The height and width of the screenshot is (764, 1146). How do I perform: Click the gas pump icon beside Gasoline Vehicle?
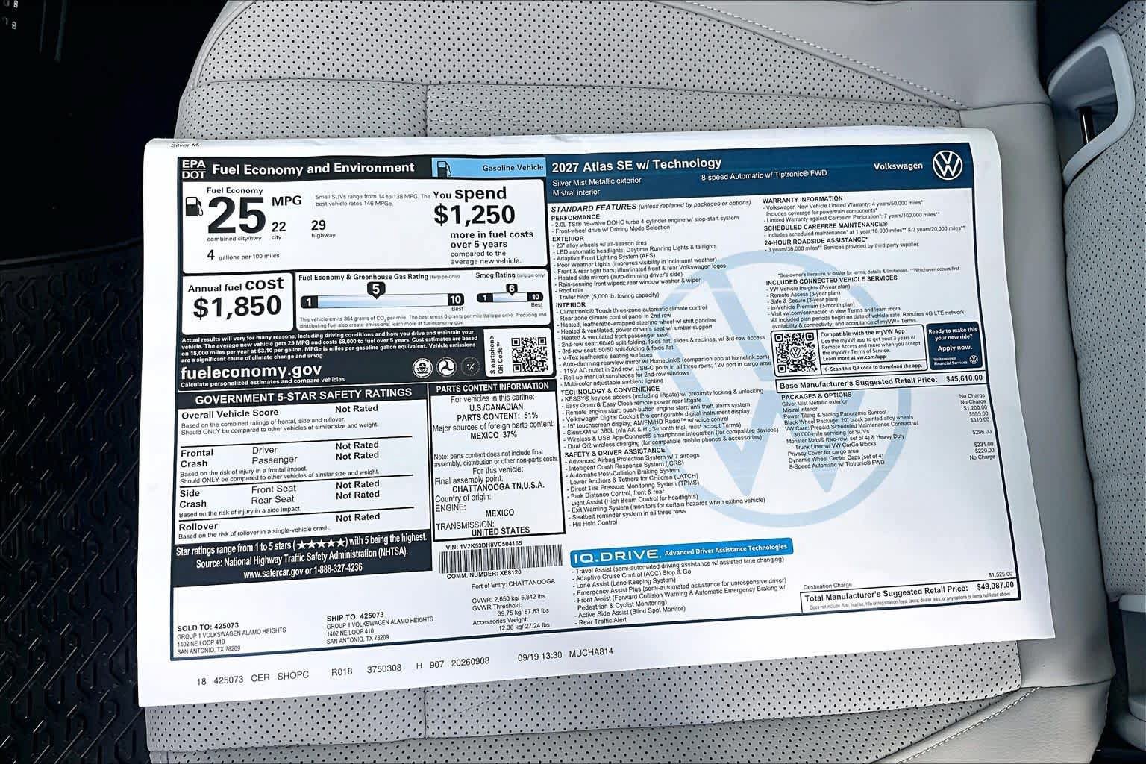(x=443, y=168)
